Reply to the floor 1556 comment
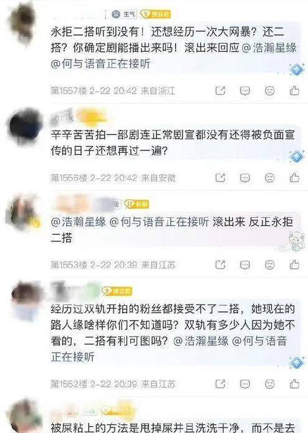This screenshot has width=308, height=433. 245,178
